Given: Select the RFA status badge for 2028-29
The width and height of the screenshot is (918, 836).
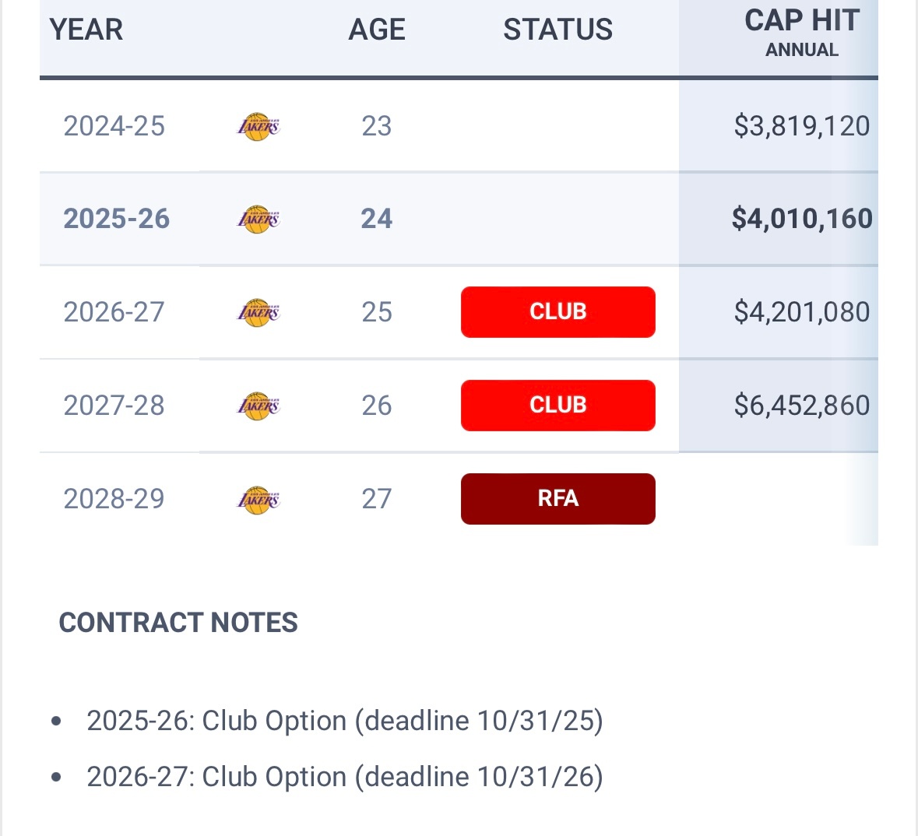Looking at the screenshot, I should [x=557, y=499].
